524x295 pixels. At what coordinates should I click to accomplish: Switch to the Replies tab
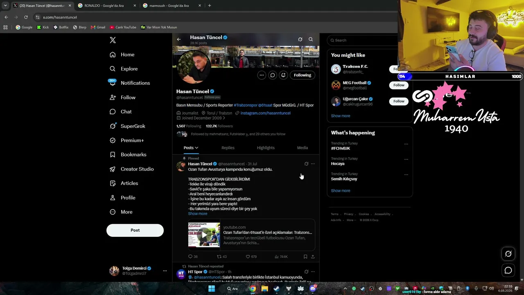pos(228,147)
